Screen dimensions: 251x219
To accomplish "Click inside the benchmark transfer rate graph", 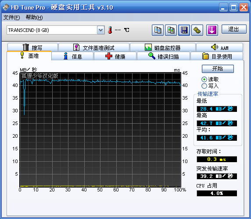I will pos(100,130).
